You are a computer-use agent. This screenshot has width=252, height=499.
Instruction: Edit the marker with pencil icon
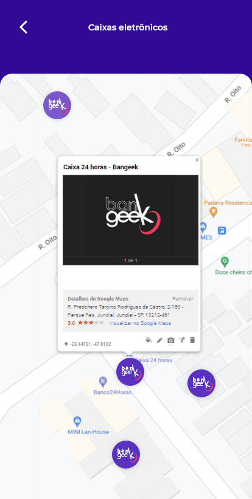tap(159, 340)
